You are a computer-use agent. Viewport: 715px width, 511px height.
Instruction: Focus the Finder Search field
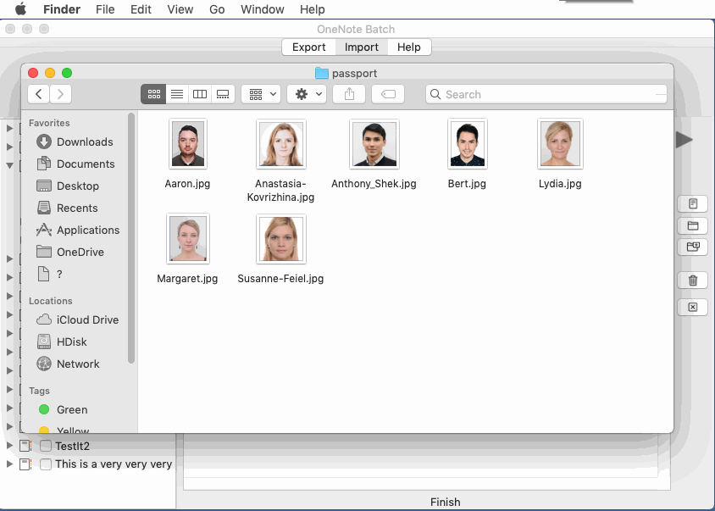(546, 94)
